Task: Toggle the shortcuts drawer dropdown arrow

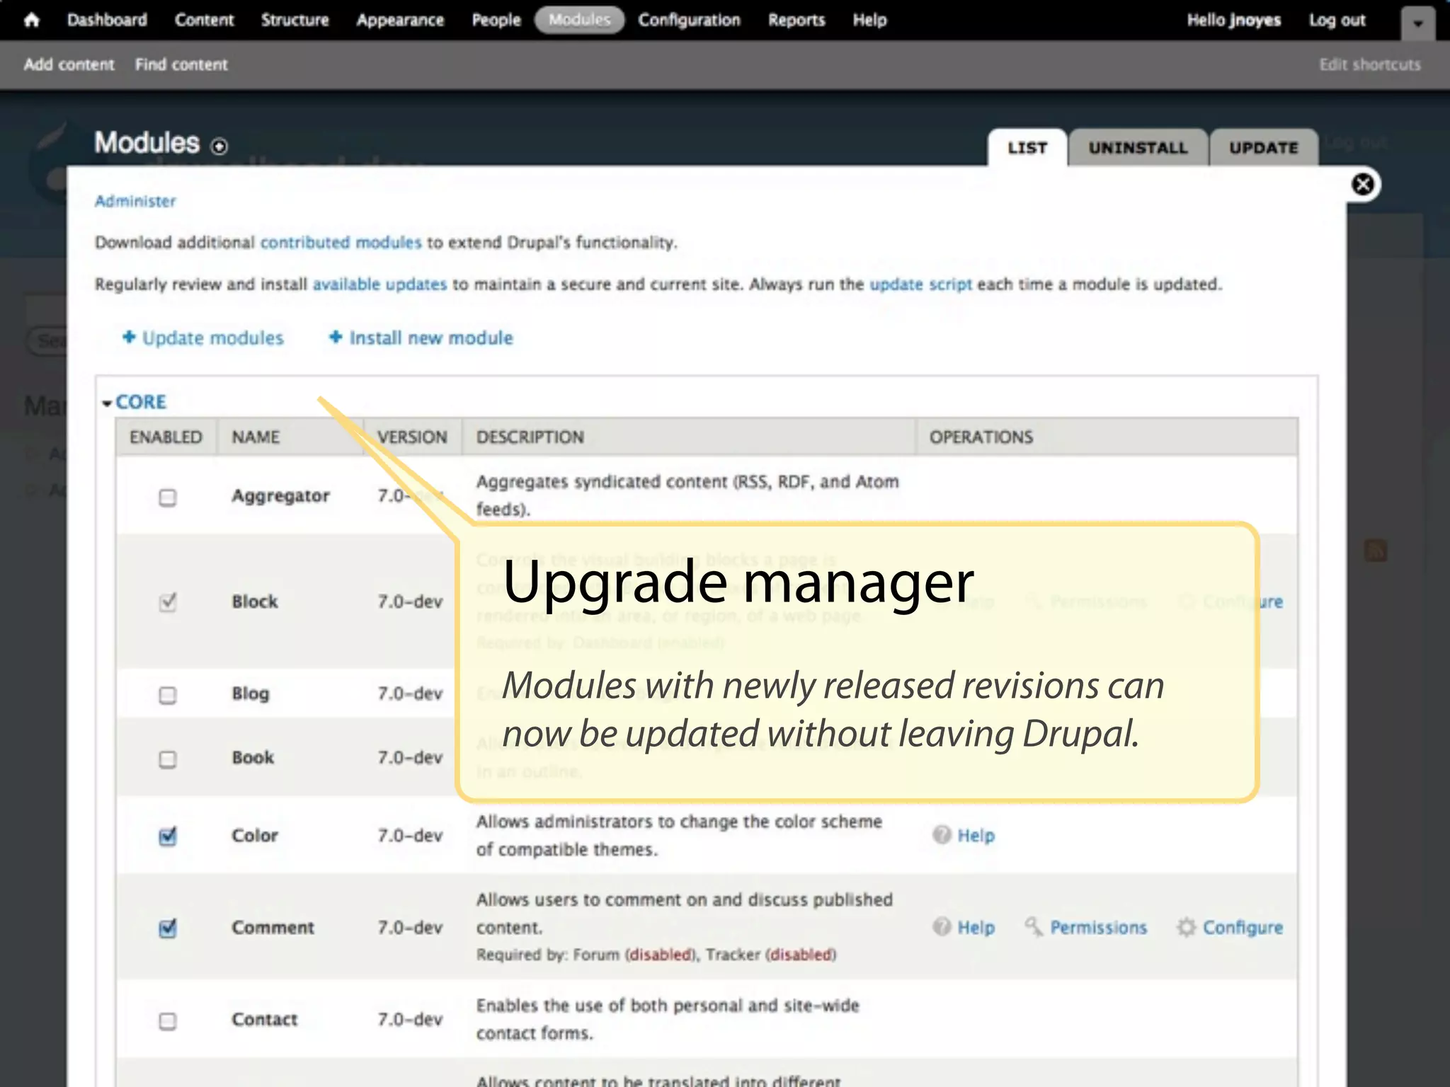Action: coord(1417,23)
